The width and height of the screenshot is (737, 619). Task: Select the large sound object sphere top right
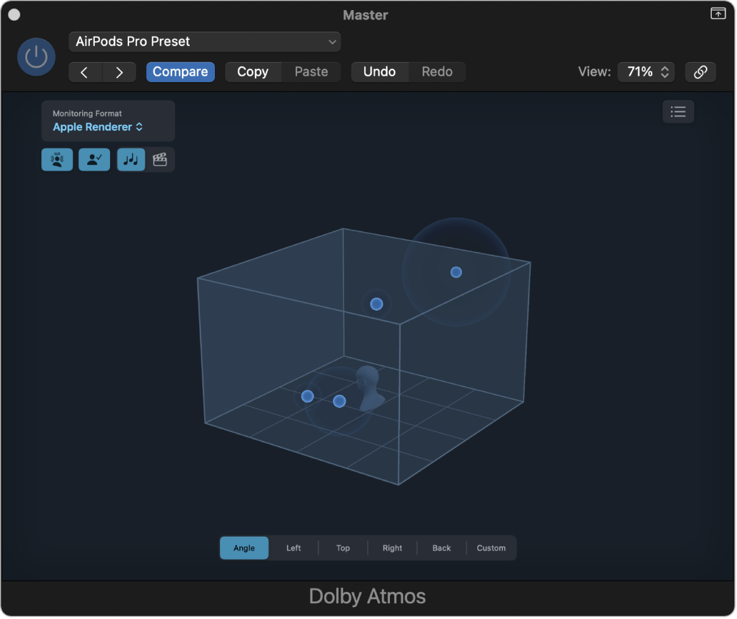(456, 272)
